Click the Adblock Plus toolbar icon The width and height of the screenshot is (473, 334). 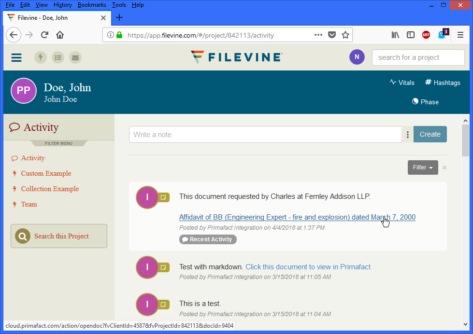pos(426,35)
